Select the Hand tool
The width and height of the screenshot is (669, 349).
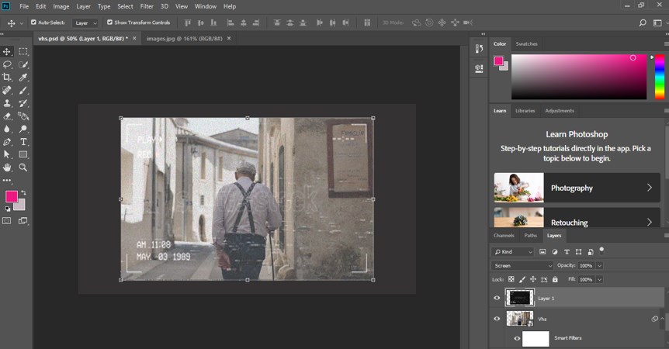7,167
